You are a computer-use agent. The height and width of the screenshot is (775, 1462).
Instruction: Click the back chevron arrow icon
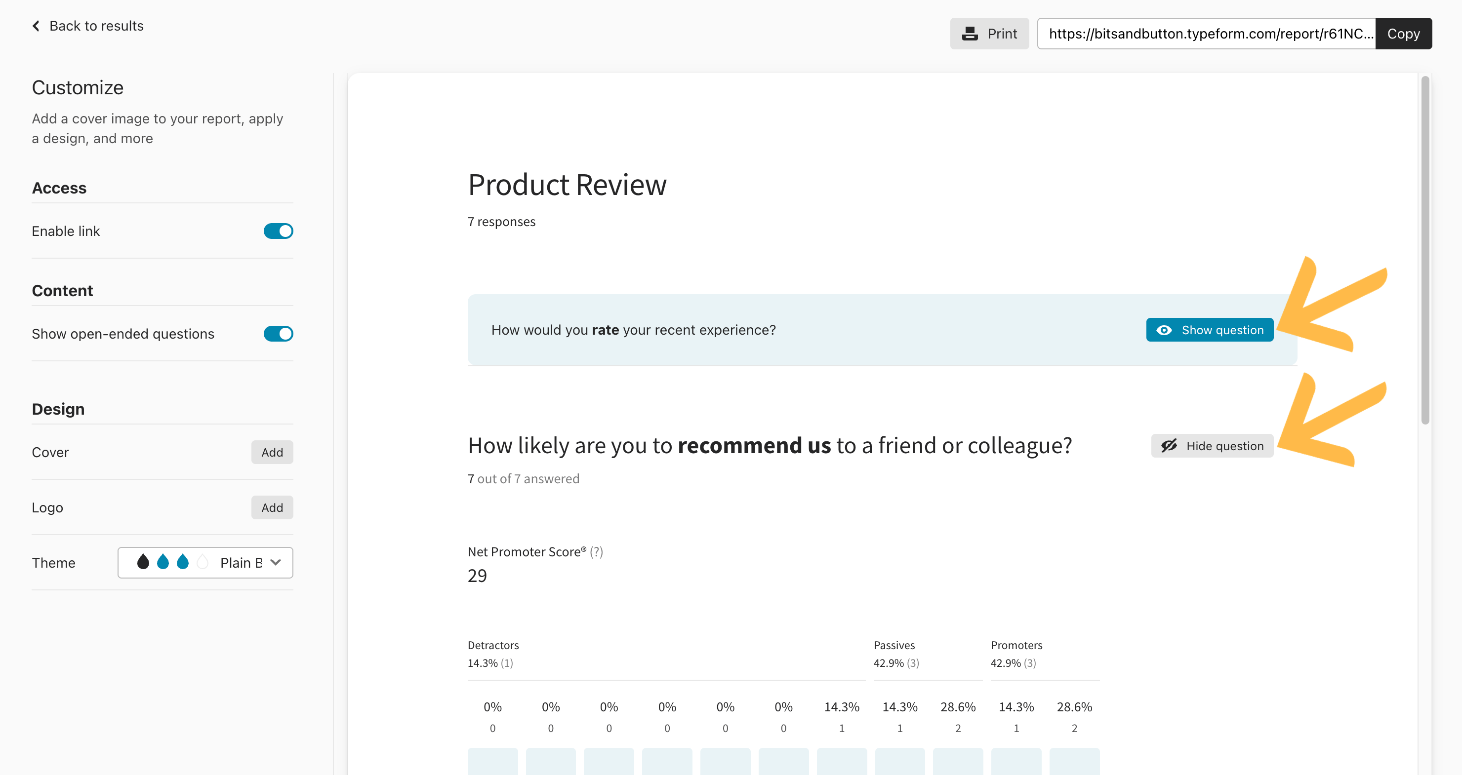37,26
